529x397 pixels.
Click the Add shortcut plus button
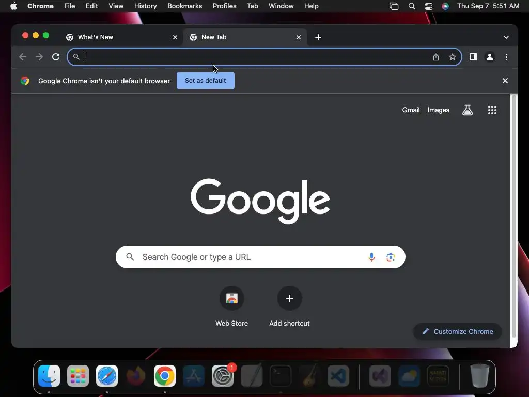[x=289, y=298]
